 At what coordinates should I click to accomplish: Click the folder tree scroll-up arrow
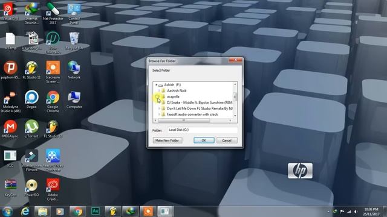pyautogui.click(x=235, y=84)
